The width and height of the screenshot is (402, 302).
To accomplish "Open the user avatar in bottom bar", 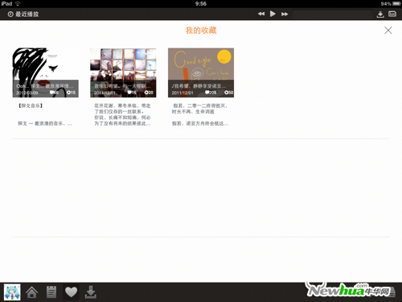I will [x=12, y=292].
